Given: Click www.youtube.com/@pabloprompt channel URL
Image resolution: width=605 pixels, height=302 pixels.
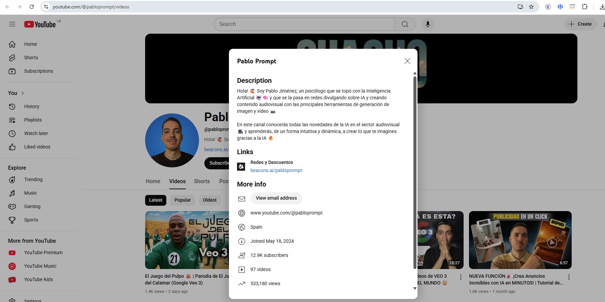Looking at the screenshot, I should [286, 213].
